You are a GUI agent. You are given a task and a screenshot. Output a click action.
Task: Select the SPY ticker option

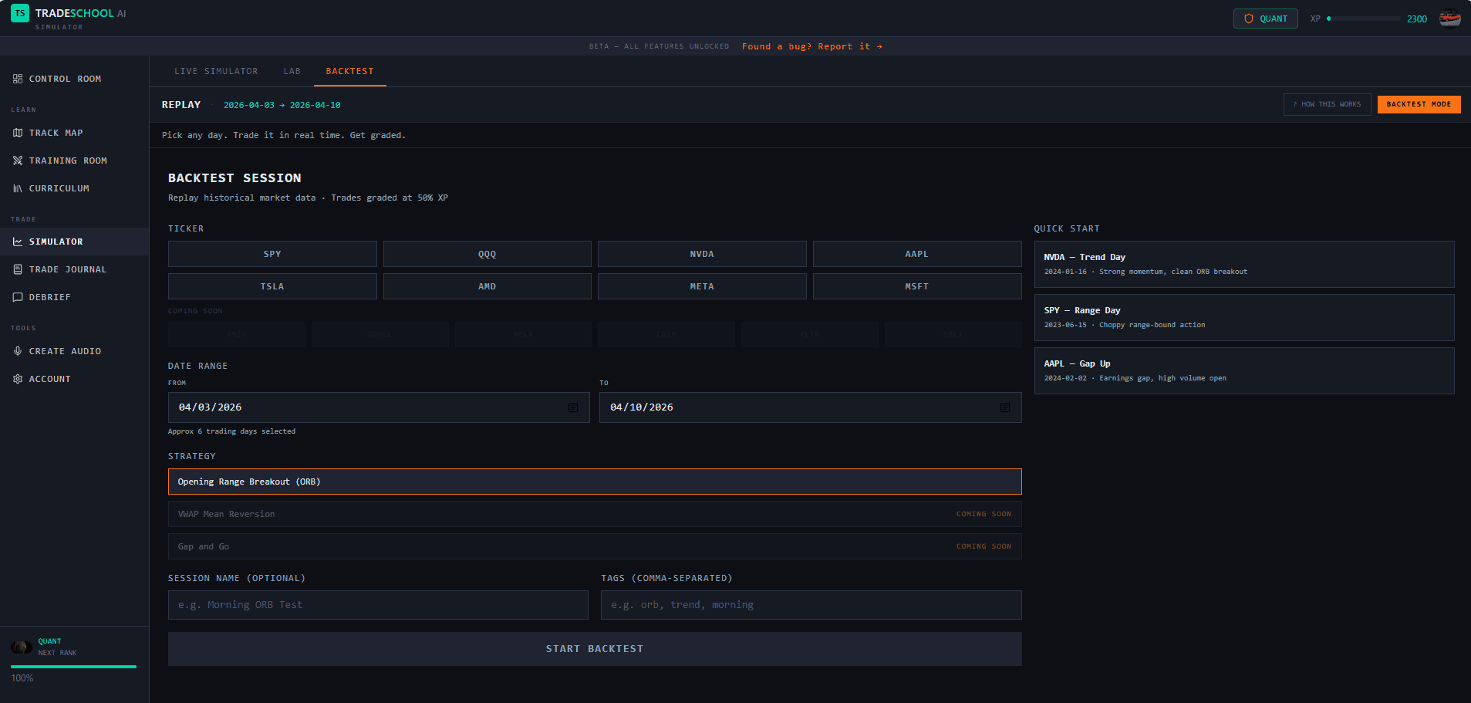click(272, 253)
